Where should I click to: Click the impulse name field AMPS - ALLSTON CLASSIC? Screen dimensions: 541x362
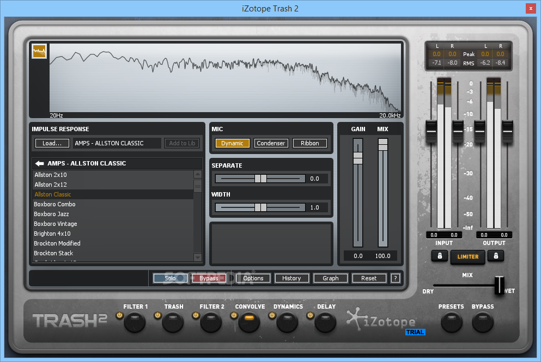pyautogui.click(x=117, y=143)
